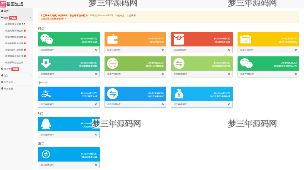
Task: Click the wallet icon on 微信零钱生成 card
Action: [x=113, y=39]
